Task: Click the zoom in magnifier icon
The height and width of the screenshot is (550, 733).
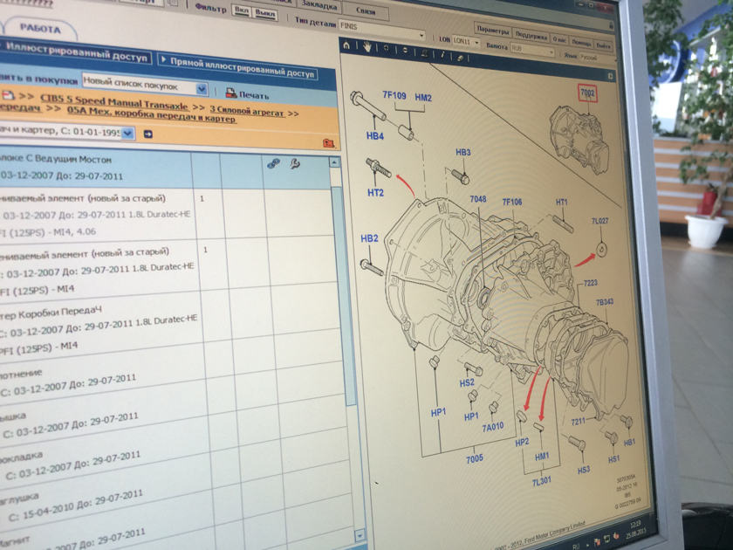Action: pyautogui.click(x=386, y=48)
